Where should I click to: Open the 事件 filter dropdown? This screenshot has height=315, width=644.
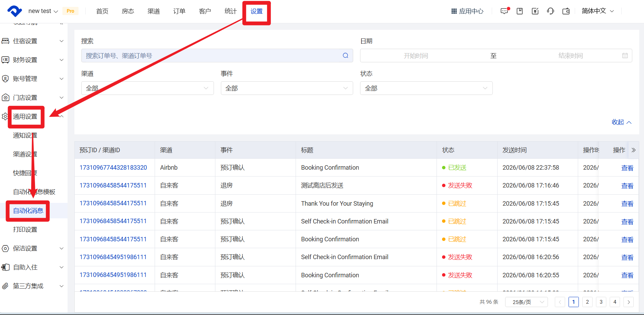coord(287,88)
